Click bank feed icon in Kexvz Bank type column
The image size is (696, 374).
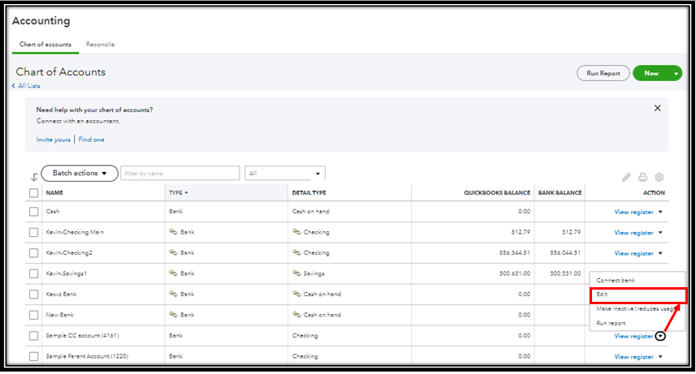(x=174, y=294)
